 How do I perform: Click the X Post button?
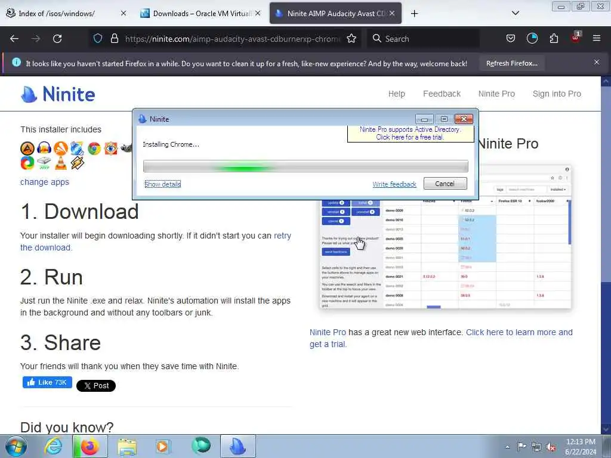pyautogui.click(x=96, y=386)
